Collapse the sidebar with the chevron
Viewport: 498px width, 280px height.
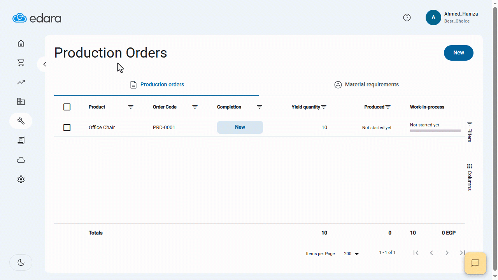click(44, 64)
